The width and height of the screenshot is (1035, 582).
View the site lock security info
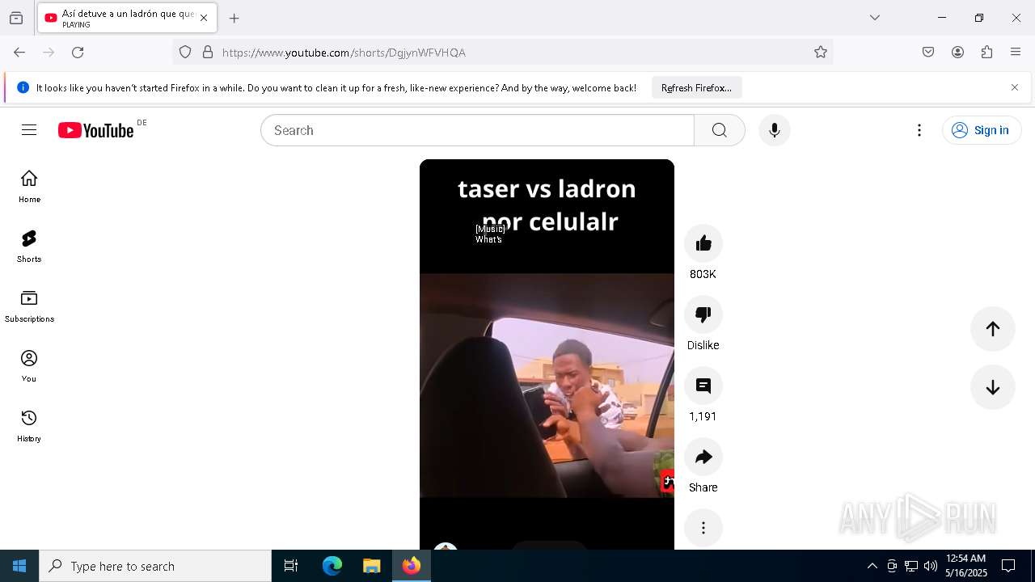pyautogui.click(x=208, y=53)
